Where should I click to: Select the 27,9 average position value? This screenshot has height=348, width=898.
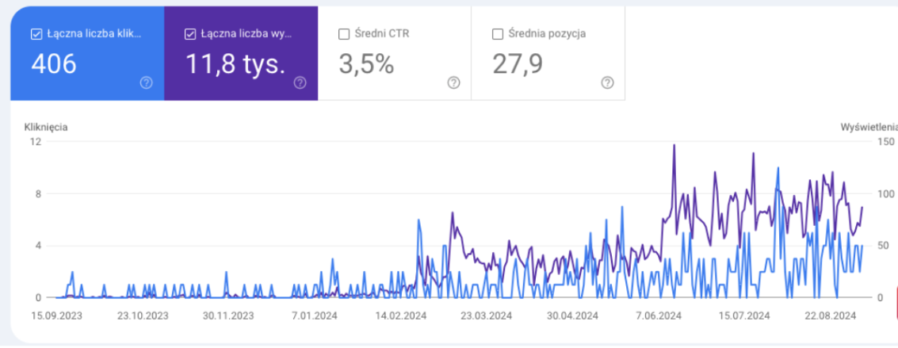point(518,64)
